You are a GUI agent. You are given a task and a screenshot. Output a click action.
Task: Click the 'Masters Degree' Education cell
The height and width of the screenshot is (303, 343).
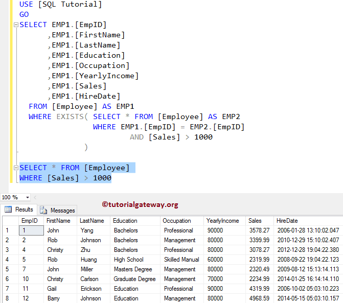pos(135,269)
